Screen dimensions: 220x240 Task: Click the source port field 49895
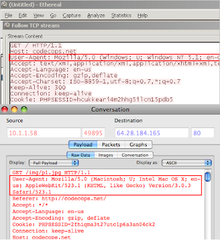pos(94,133)
